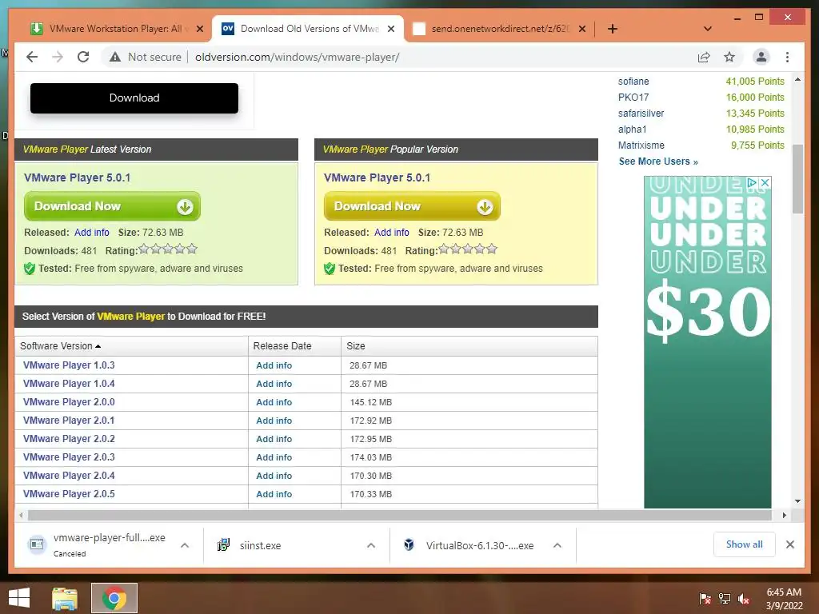Screen dimensions: 819x614
Task: Expand VirtualBox-6.1.30 download options
Action: 557,545
